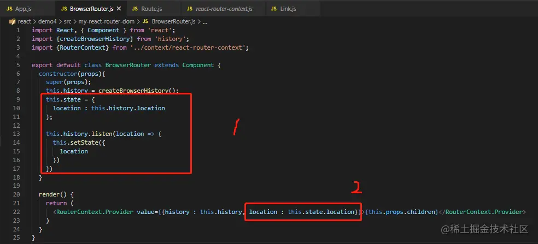Screen dimensions: 538x244
Task: Open the demo4 breadcrumb segment
Action: [x=48, y=21]
